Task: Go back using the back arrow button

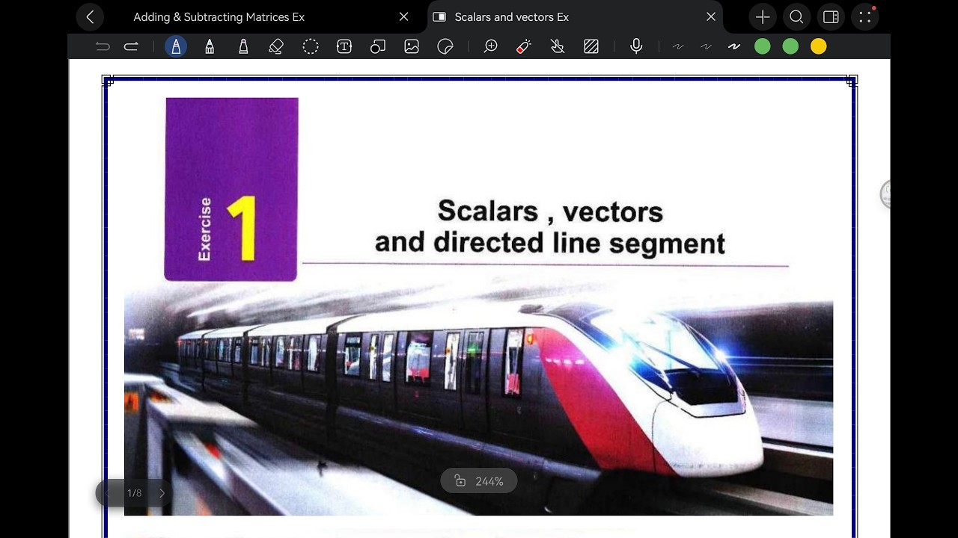Action: point(90,16)
